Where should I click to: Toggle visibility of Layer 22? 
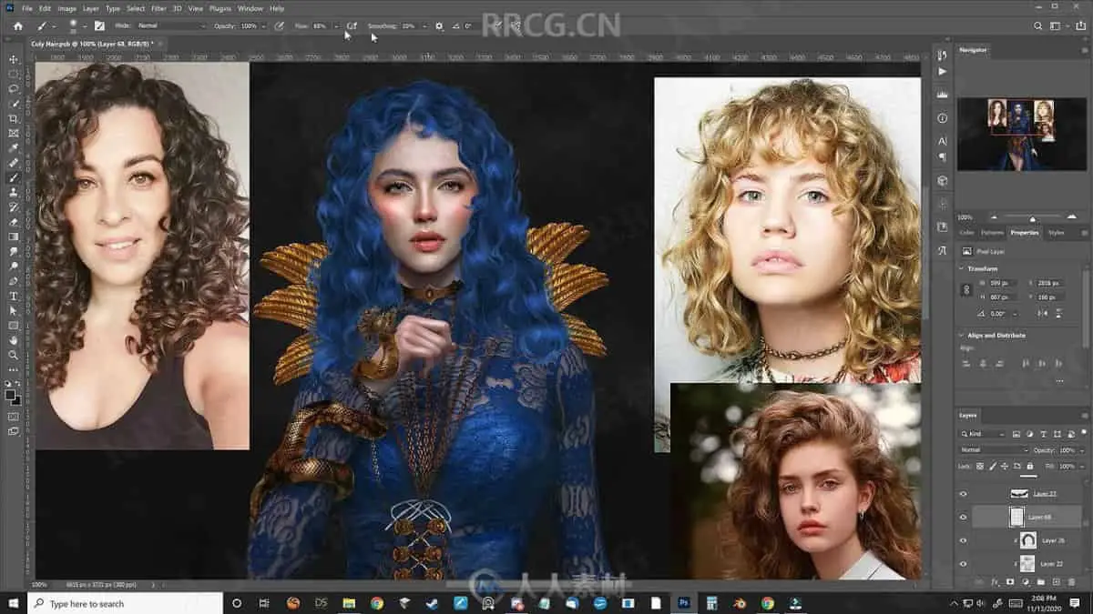(x=963, y=564)
